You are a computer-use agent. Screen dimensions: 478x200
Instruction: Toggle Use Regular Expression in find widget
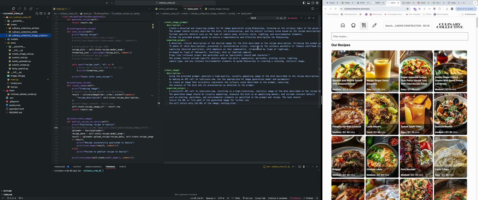[x=285, y=18]
